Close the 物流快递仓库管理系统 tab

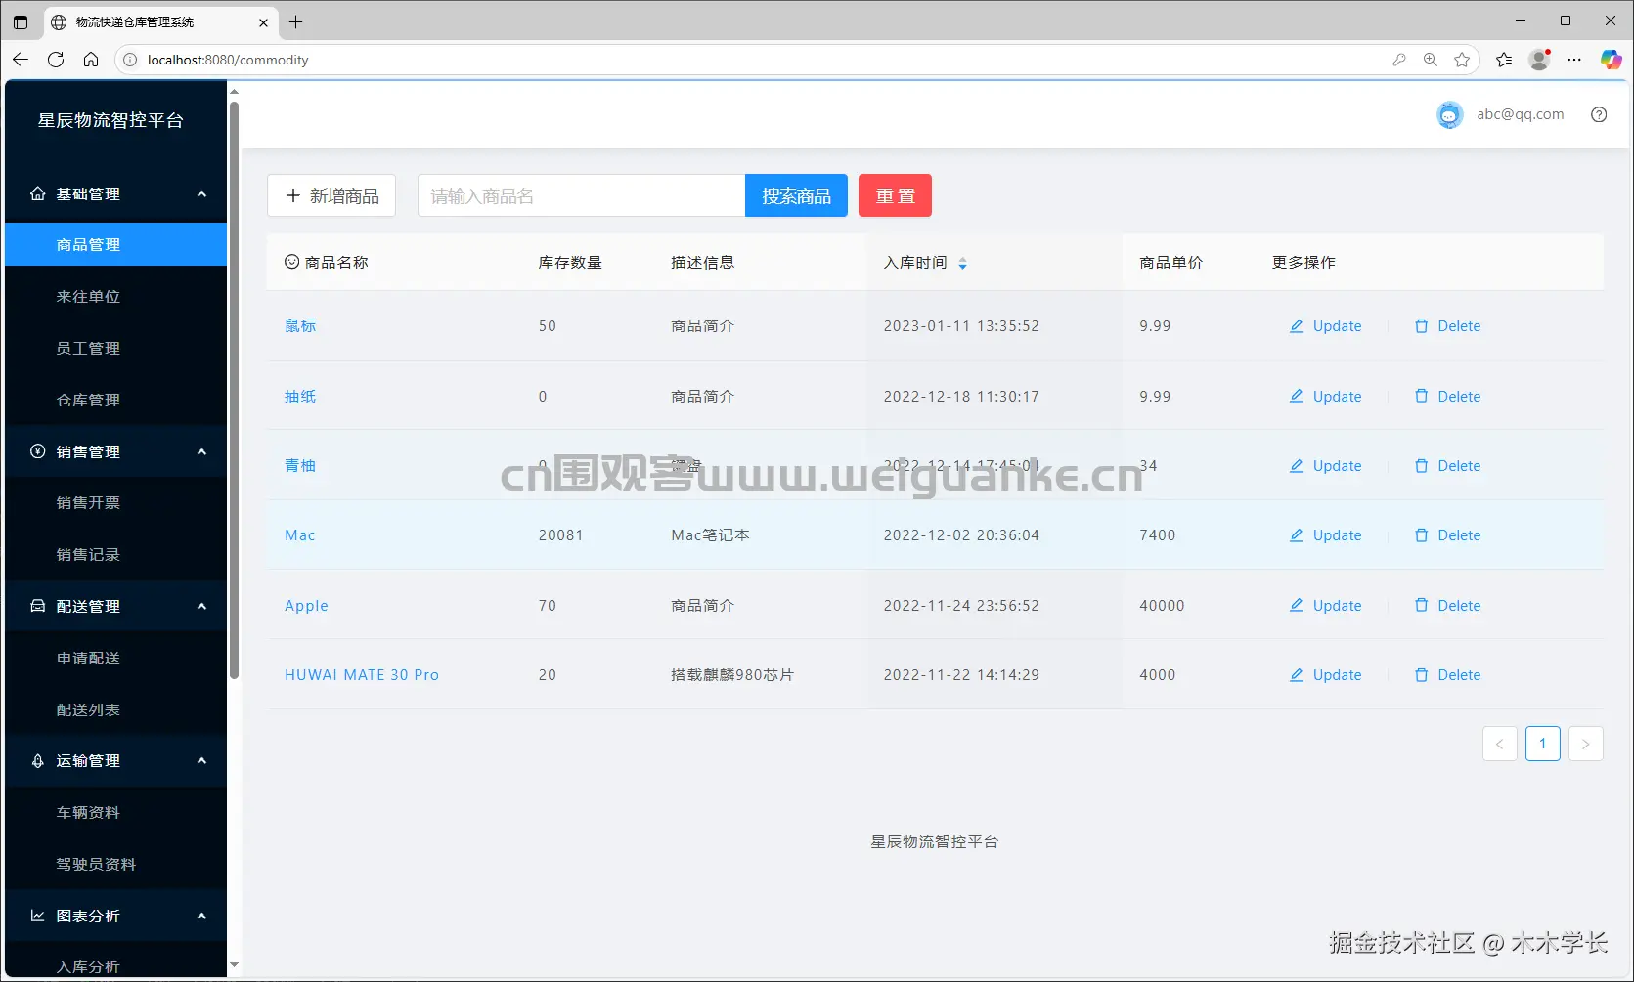coord(263,22)
